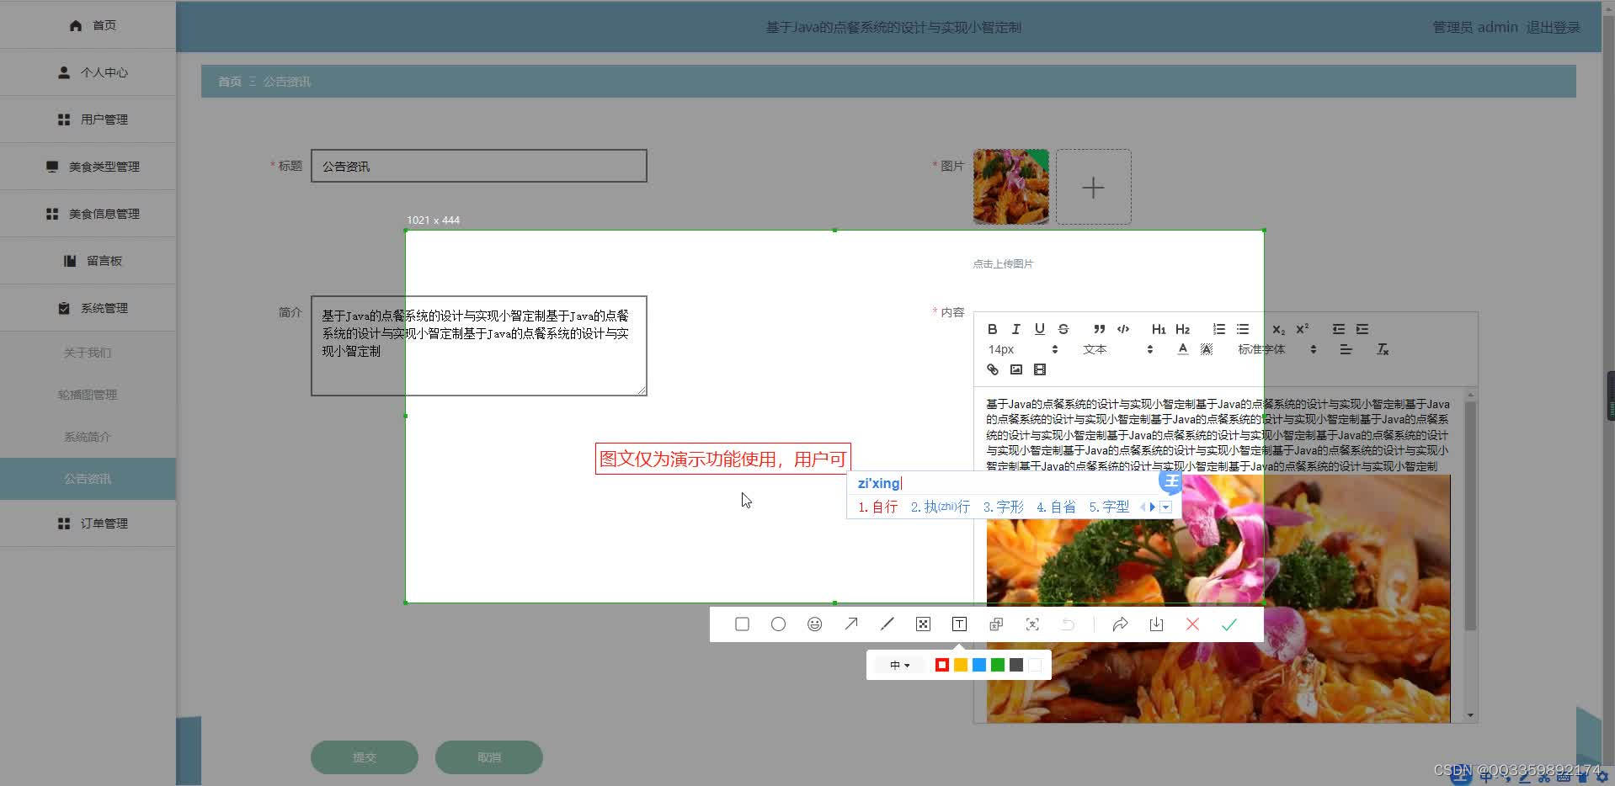Click the 首页 breadcrumb link
The height and width of the screenshot is (786, 1615).
[230, 82]
